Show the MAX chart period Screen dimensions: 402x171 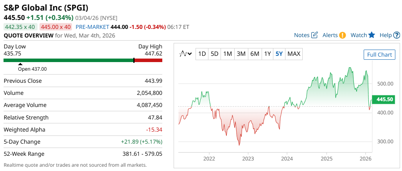(x=294, y=54)
